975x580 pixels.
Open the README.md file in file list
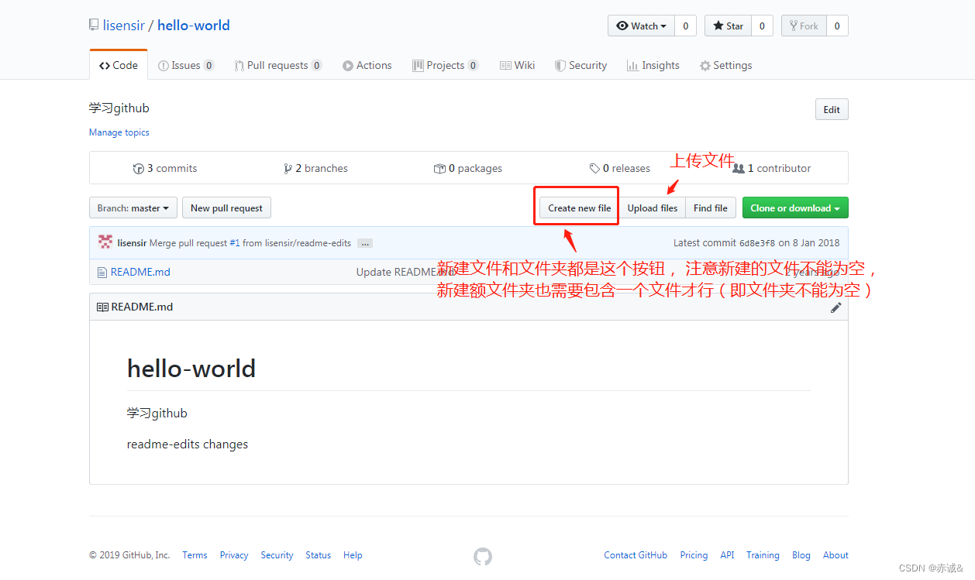[140, 272]
